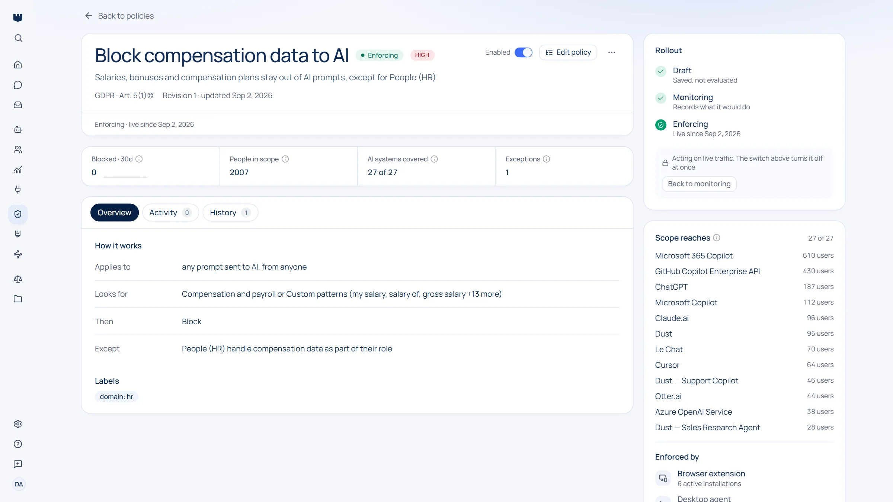Toggle the Enabled policy switch
The width and height of the screenshot is (893, 502).
[524, 52]
